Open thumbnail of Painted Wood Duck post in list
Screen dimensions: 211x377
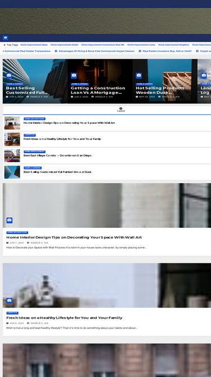(12, 172)
